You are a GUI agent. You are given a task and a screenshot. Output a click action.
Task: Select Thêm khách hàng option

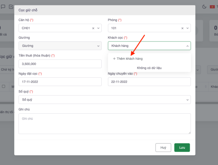coord(129,59)
